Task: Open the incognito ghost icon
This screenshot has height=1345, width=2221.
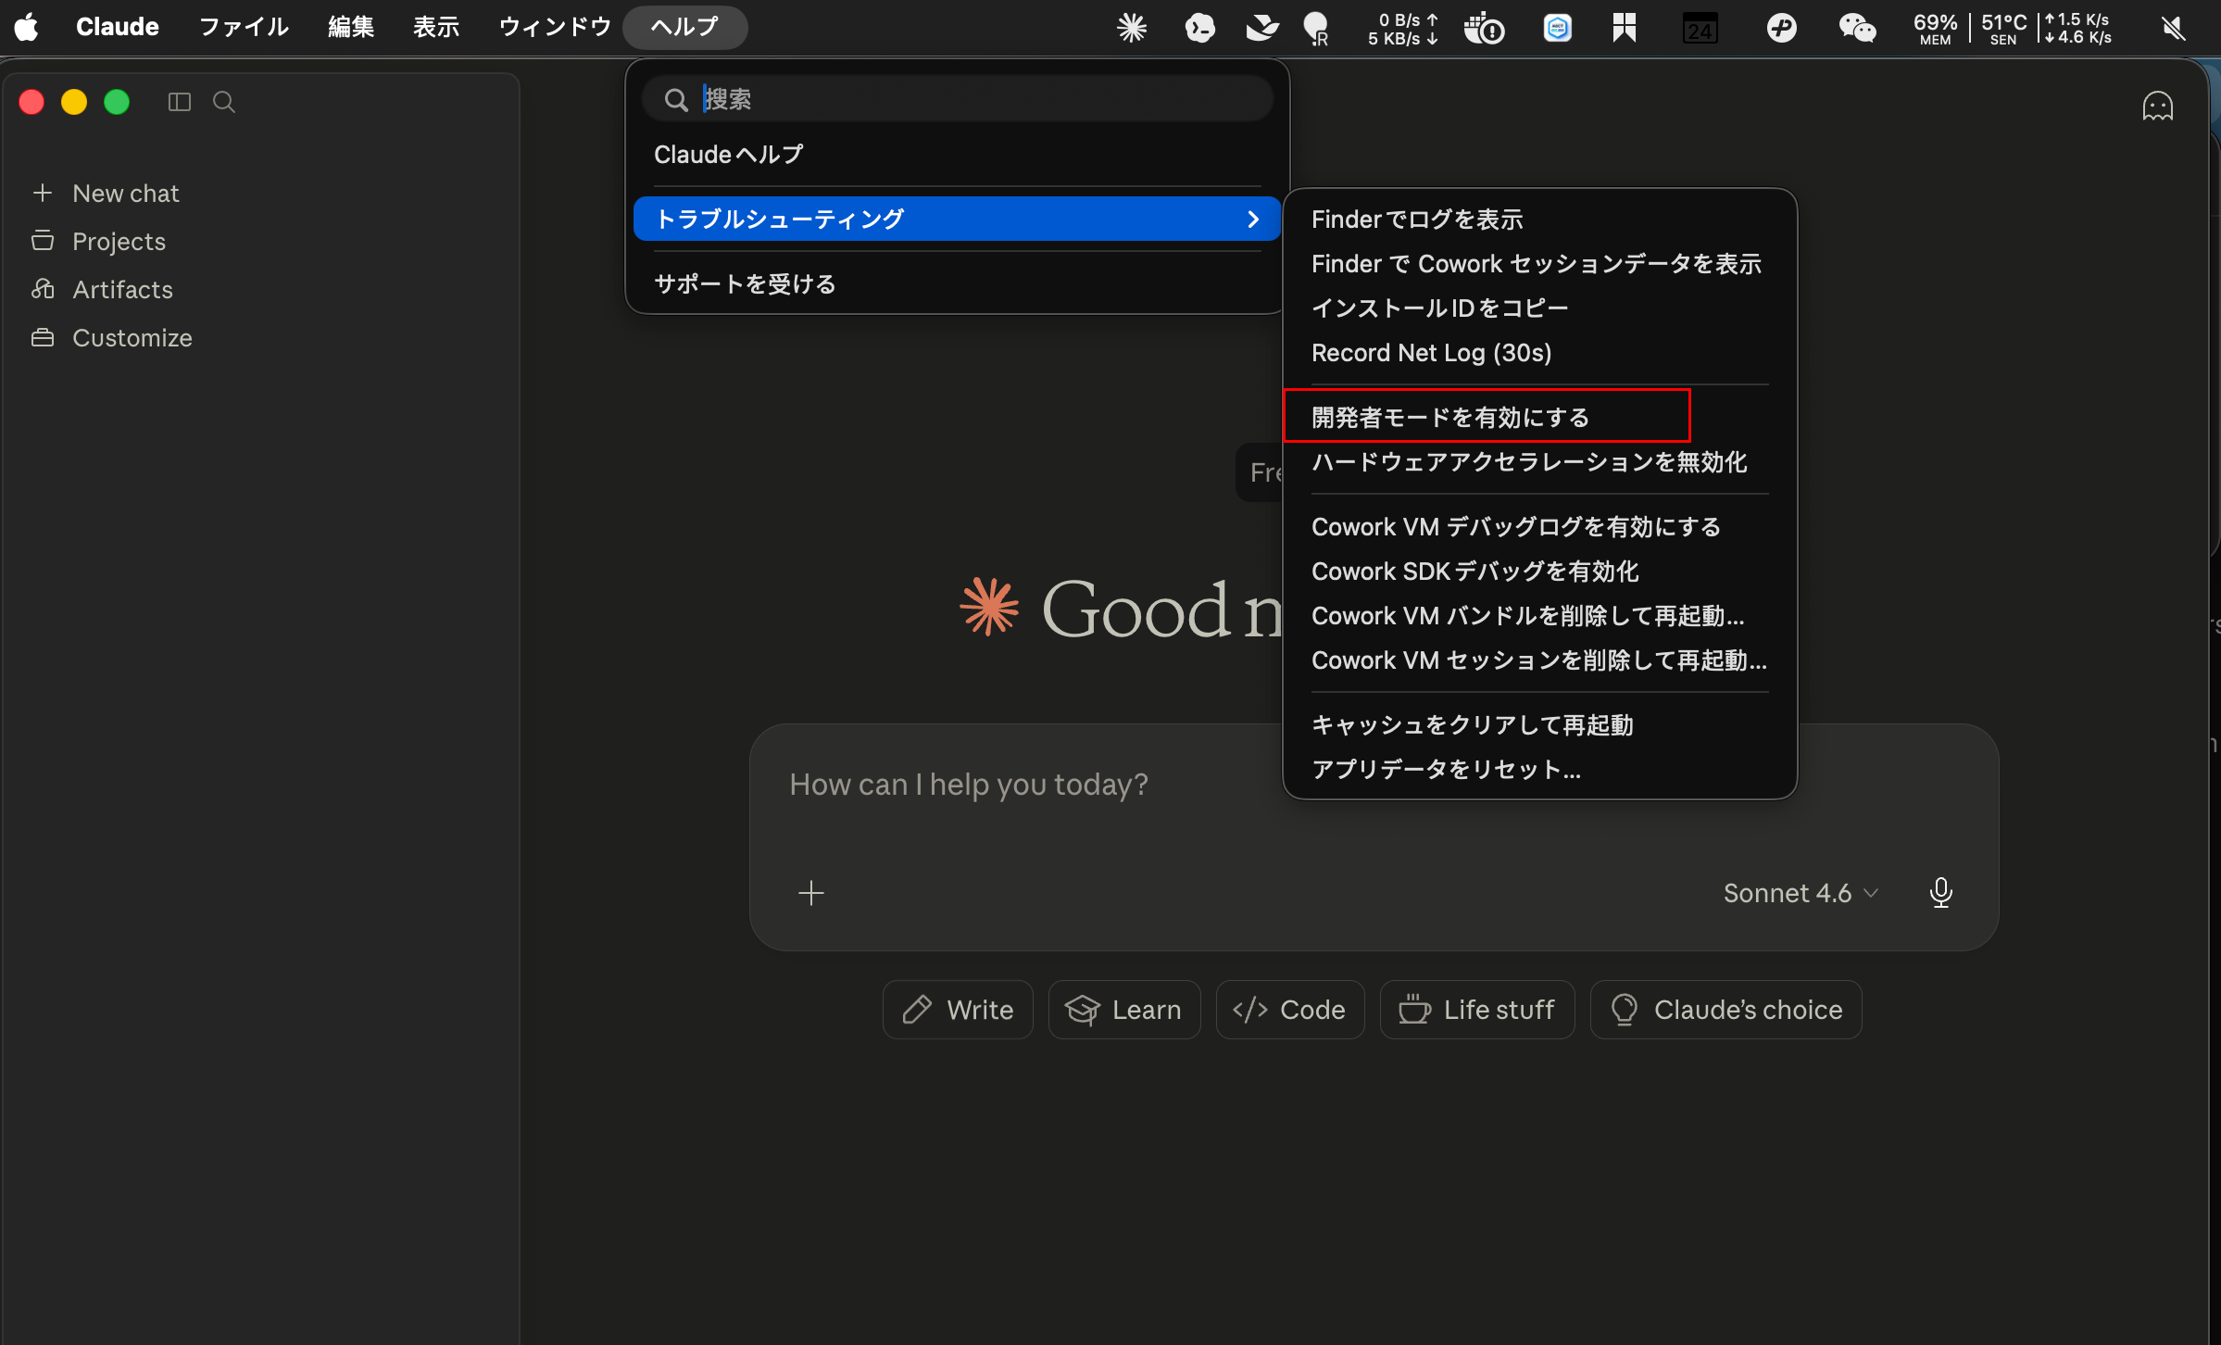Action: (x=2157, y=107)
